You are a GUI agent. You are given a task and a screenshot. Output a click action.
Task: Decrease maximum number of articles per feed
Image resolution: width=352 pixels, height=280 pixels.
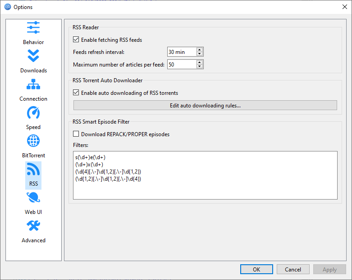click(200, 67)
